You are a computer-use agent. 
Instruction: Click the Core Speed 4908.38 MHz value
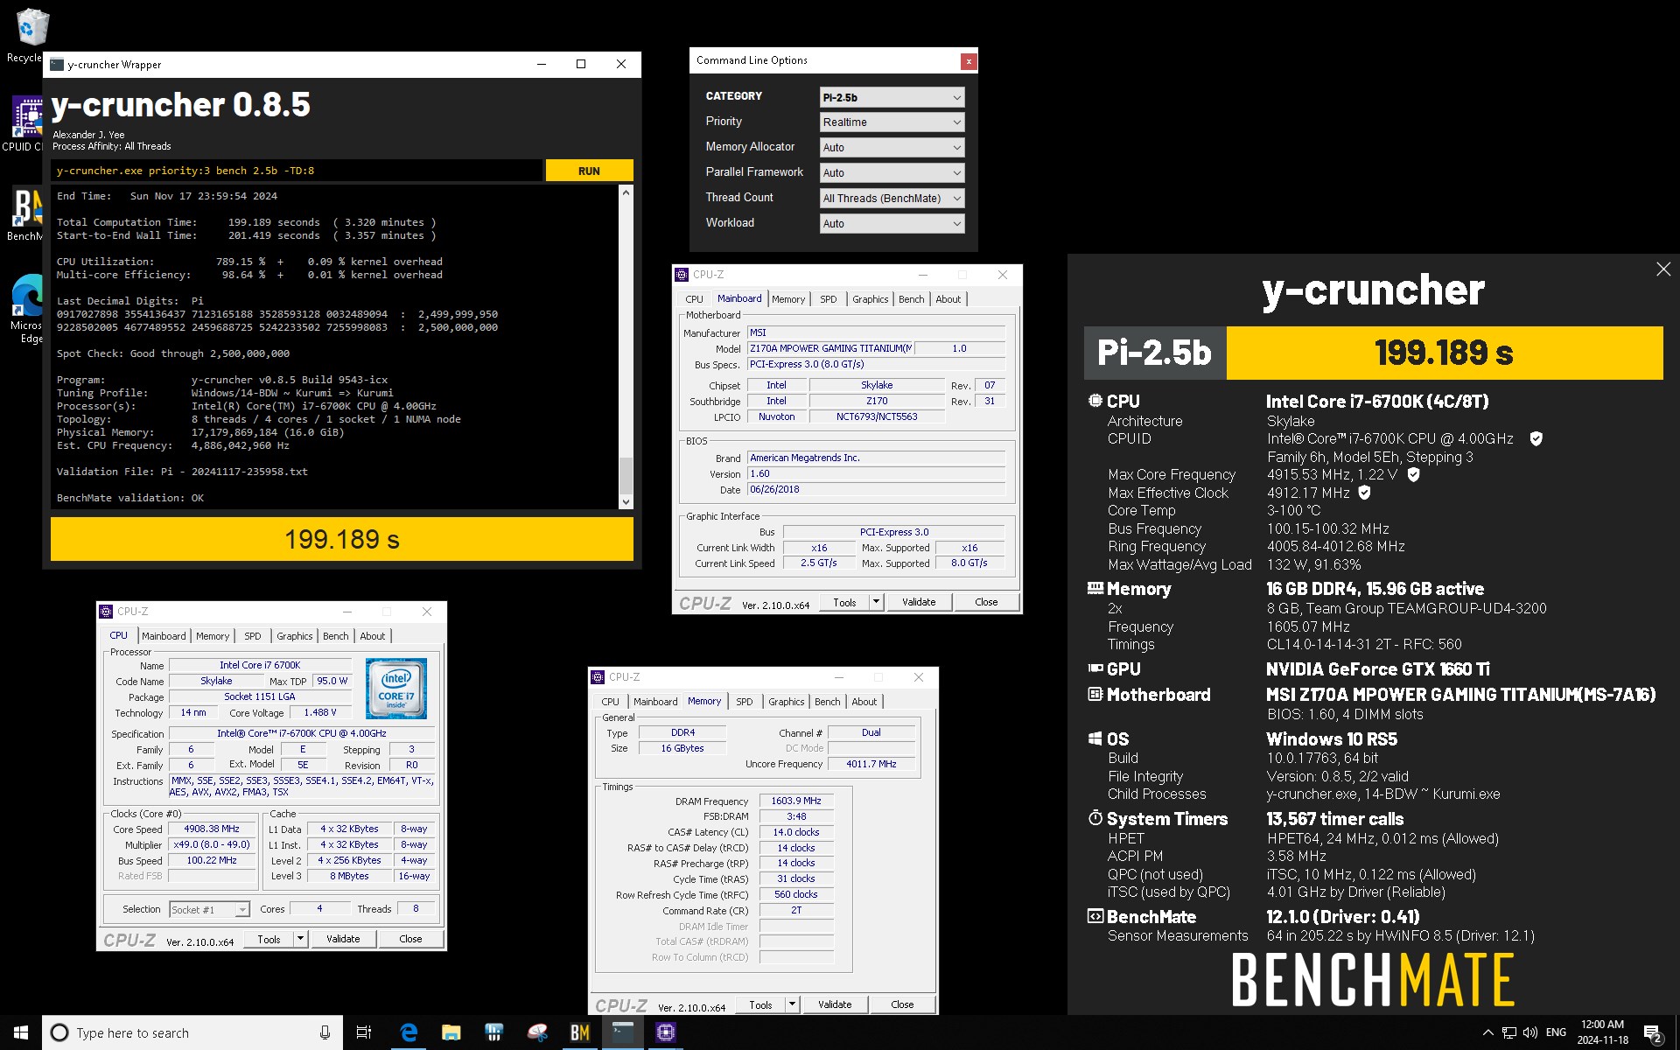(212, 829)
